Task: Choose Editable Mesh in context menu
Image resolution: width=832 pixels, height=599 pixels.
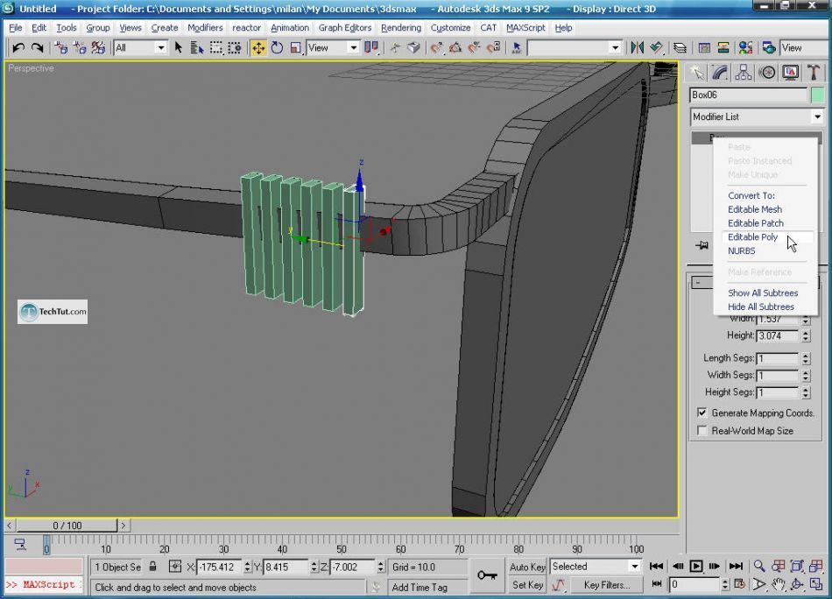Action: coord(755,209)
